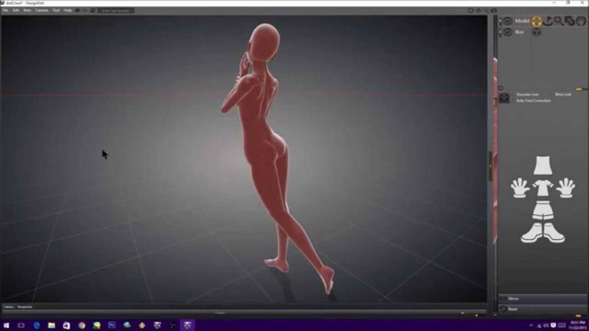Select the shirt torso body part icon

click(x=542, y=188)
